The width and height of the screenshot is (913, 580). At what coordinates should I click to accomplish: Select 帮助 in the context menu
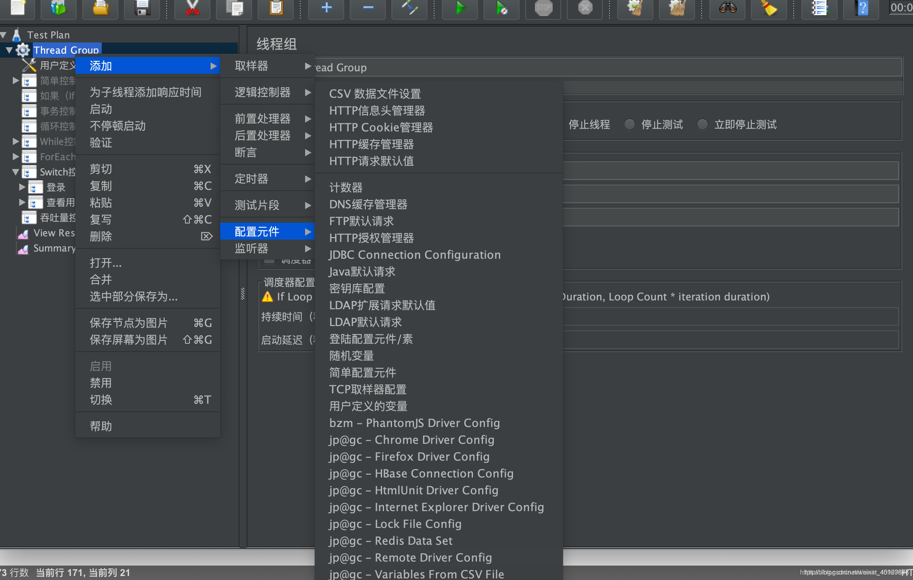click(x=147, y=427)
